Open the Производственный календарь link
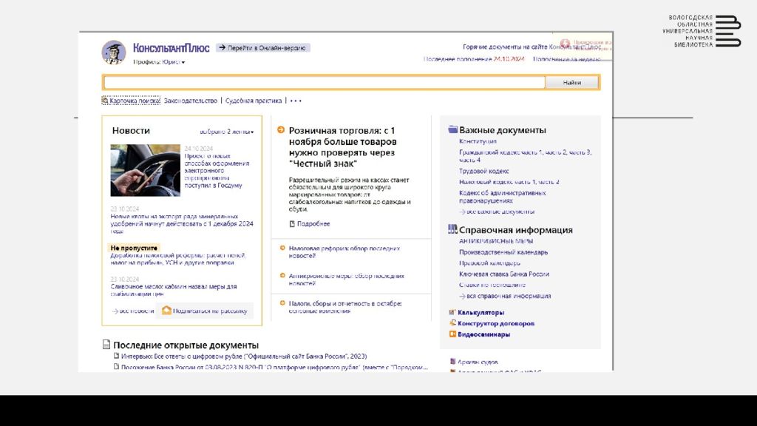Viewport: 757px width, 426px height. coord(503,252)
